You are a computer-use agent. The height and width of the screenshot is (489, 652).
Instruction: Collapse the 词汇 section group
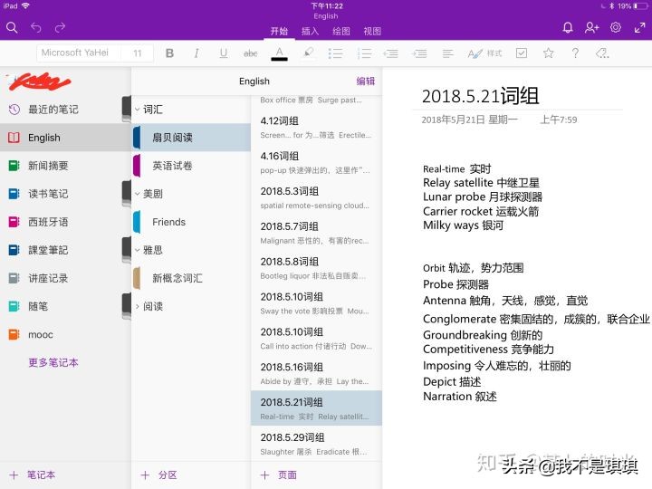coord(138,110)
